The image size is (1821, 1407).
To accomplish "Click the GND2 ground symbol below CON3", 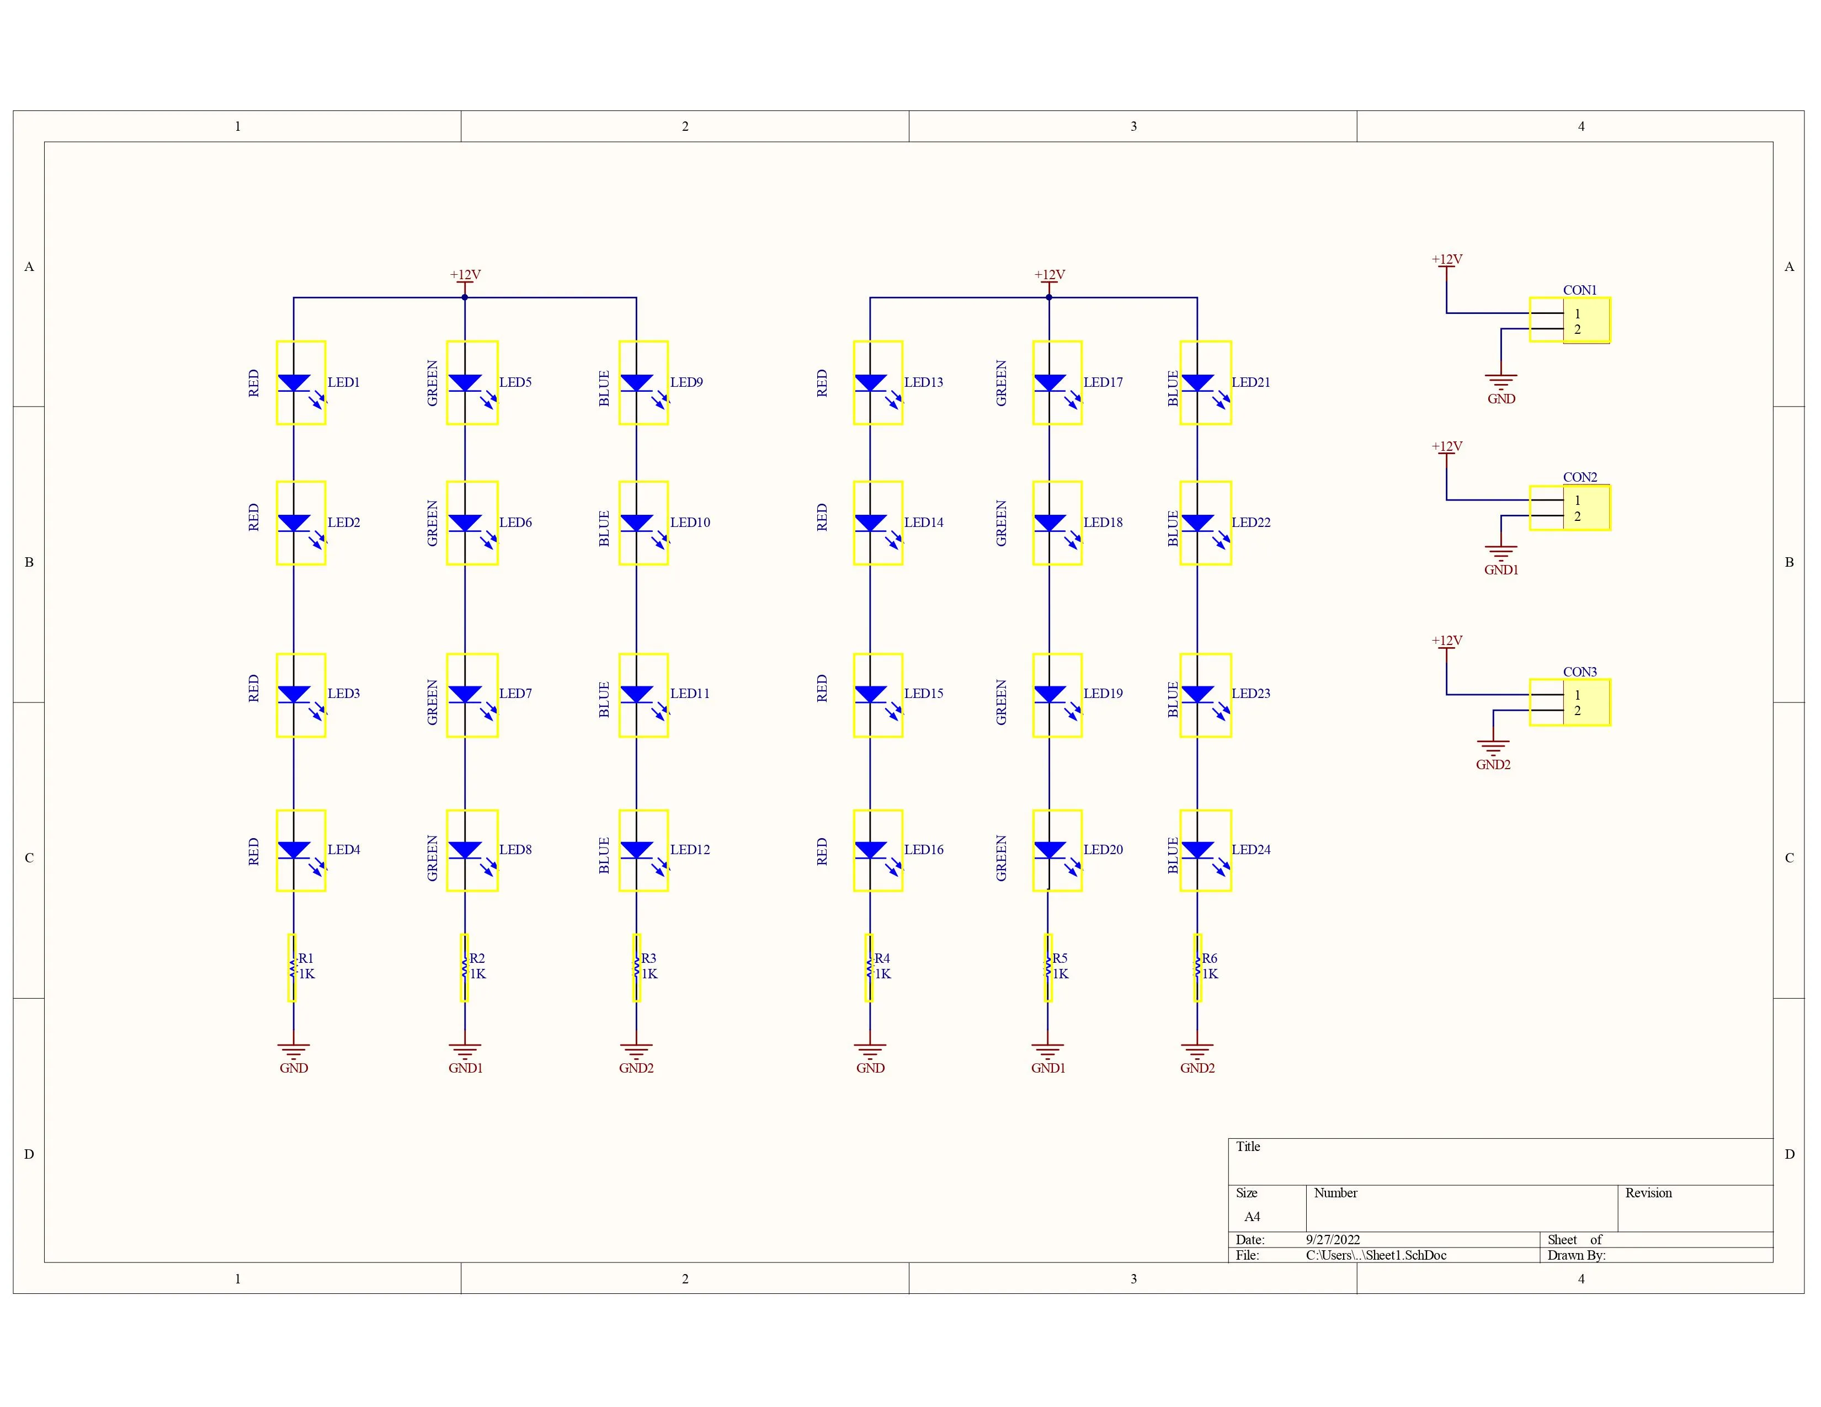I will 1494,744.
